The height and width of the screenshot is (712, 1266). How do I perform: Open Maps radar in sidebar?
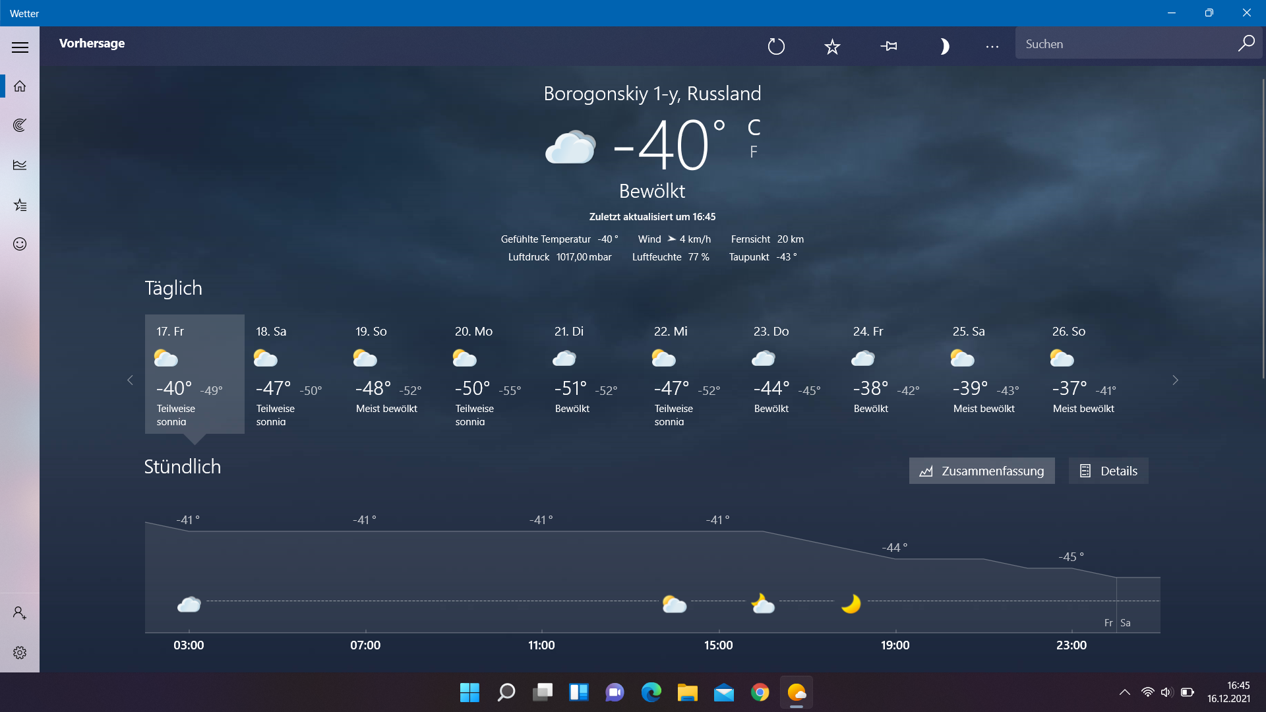[x=20, y=125]
